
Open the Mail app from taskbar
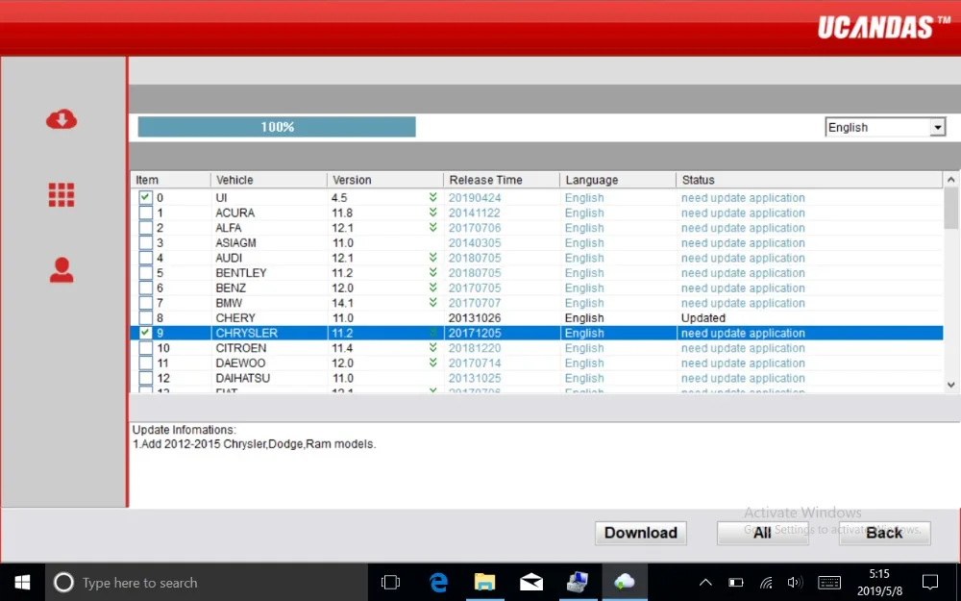(x=531, y=582)
